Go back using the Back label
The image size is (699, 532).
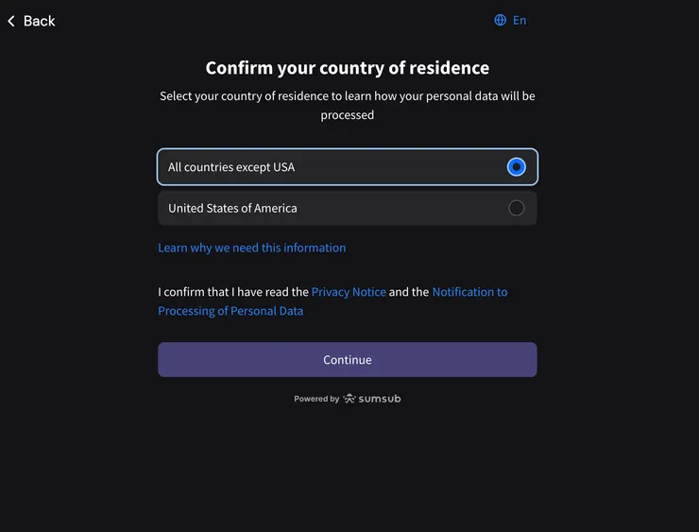tap(40, 21)
